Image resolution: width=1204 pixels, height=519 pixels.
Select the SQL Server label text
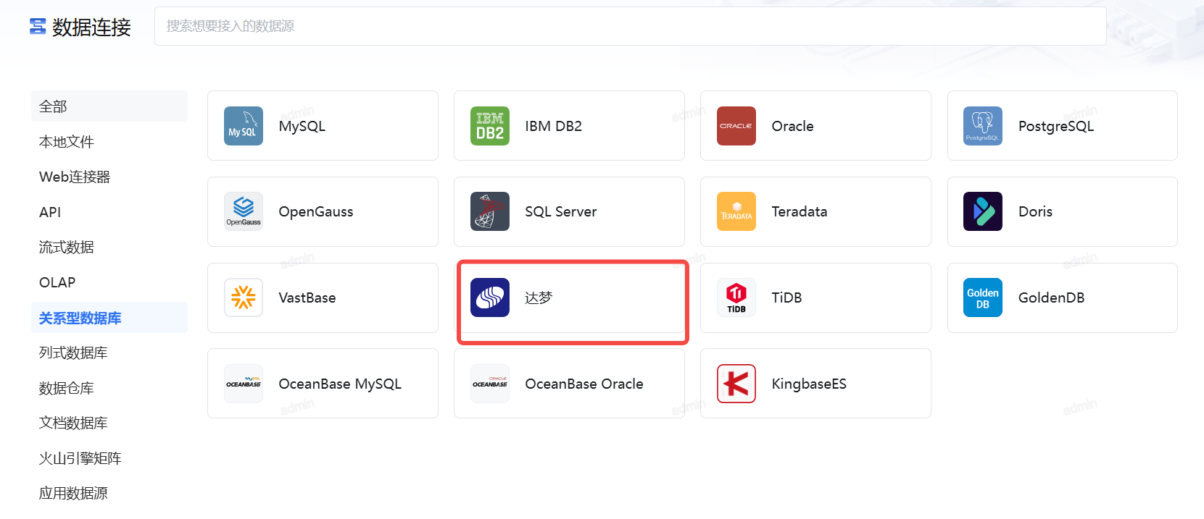click(561, 211)
